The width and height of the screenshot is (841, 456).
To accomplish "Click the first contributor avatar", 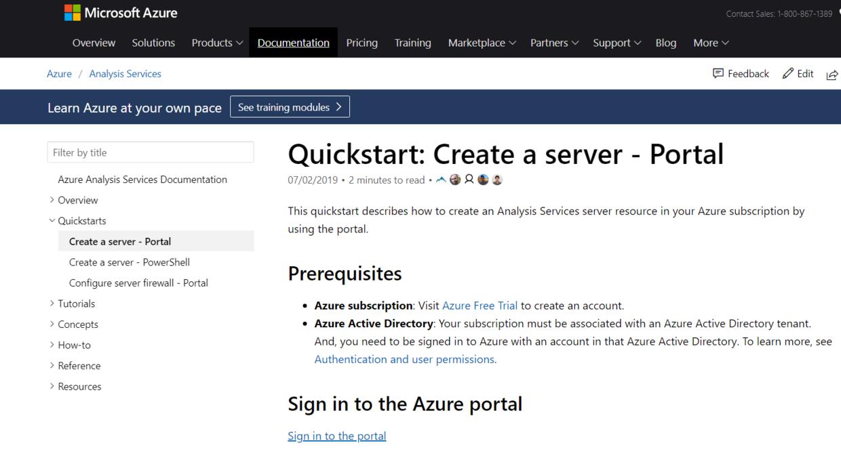I will (456, 179).
